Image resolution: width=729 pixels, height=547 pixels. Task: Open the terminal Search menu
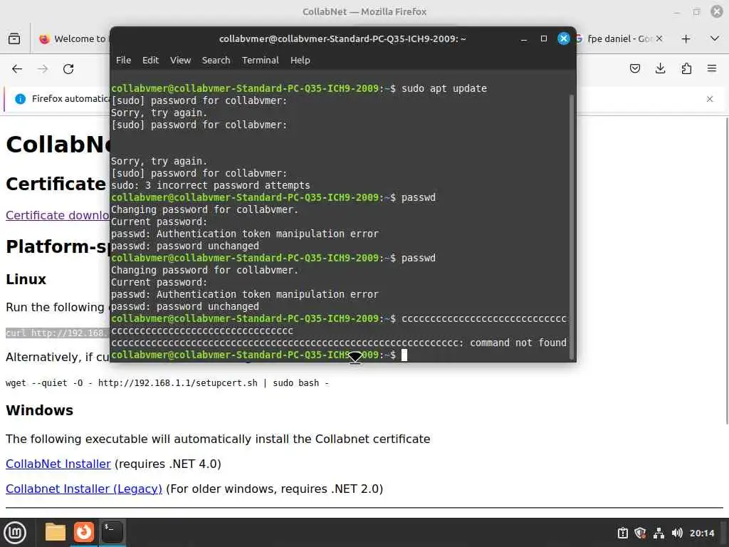216,60
